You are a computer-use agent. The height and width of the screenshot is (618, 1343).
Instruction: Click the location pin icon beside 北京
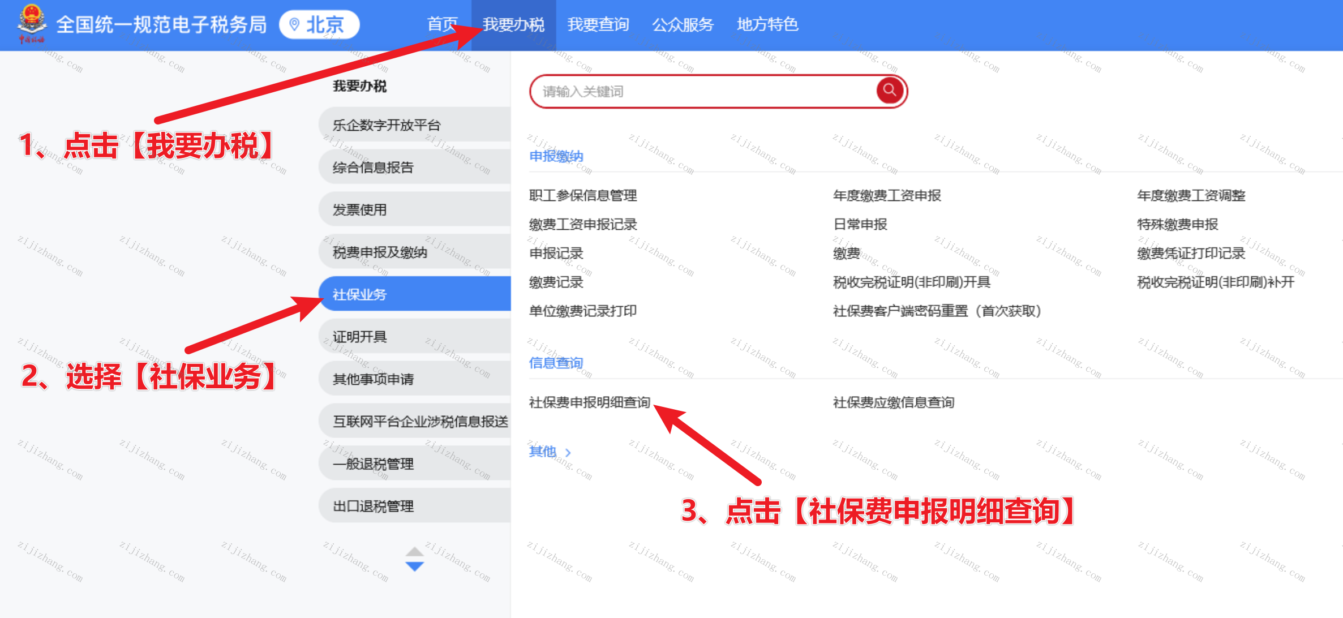[x=294, y=24]
